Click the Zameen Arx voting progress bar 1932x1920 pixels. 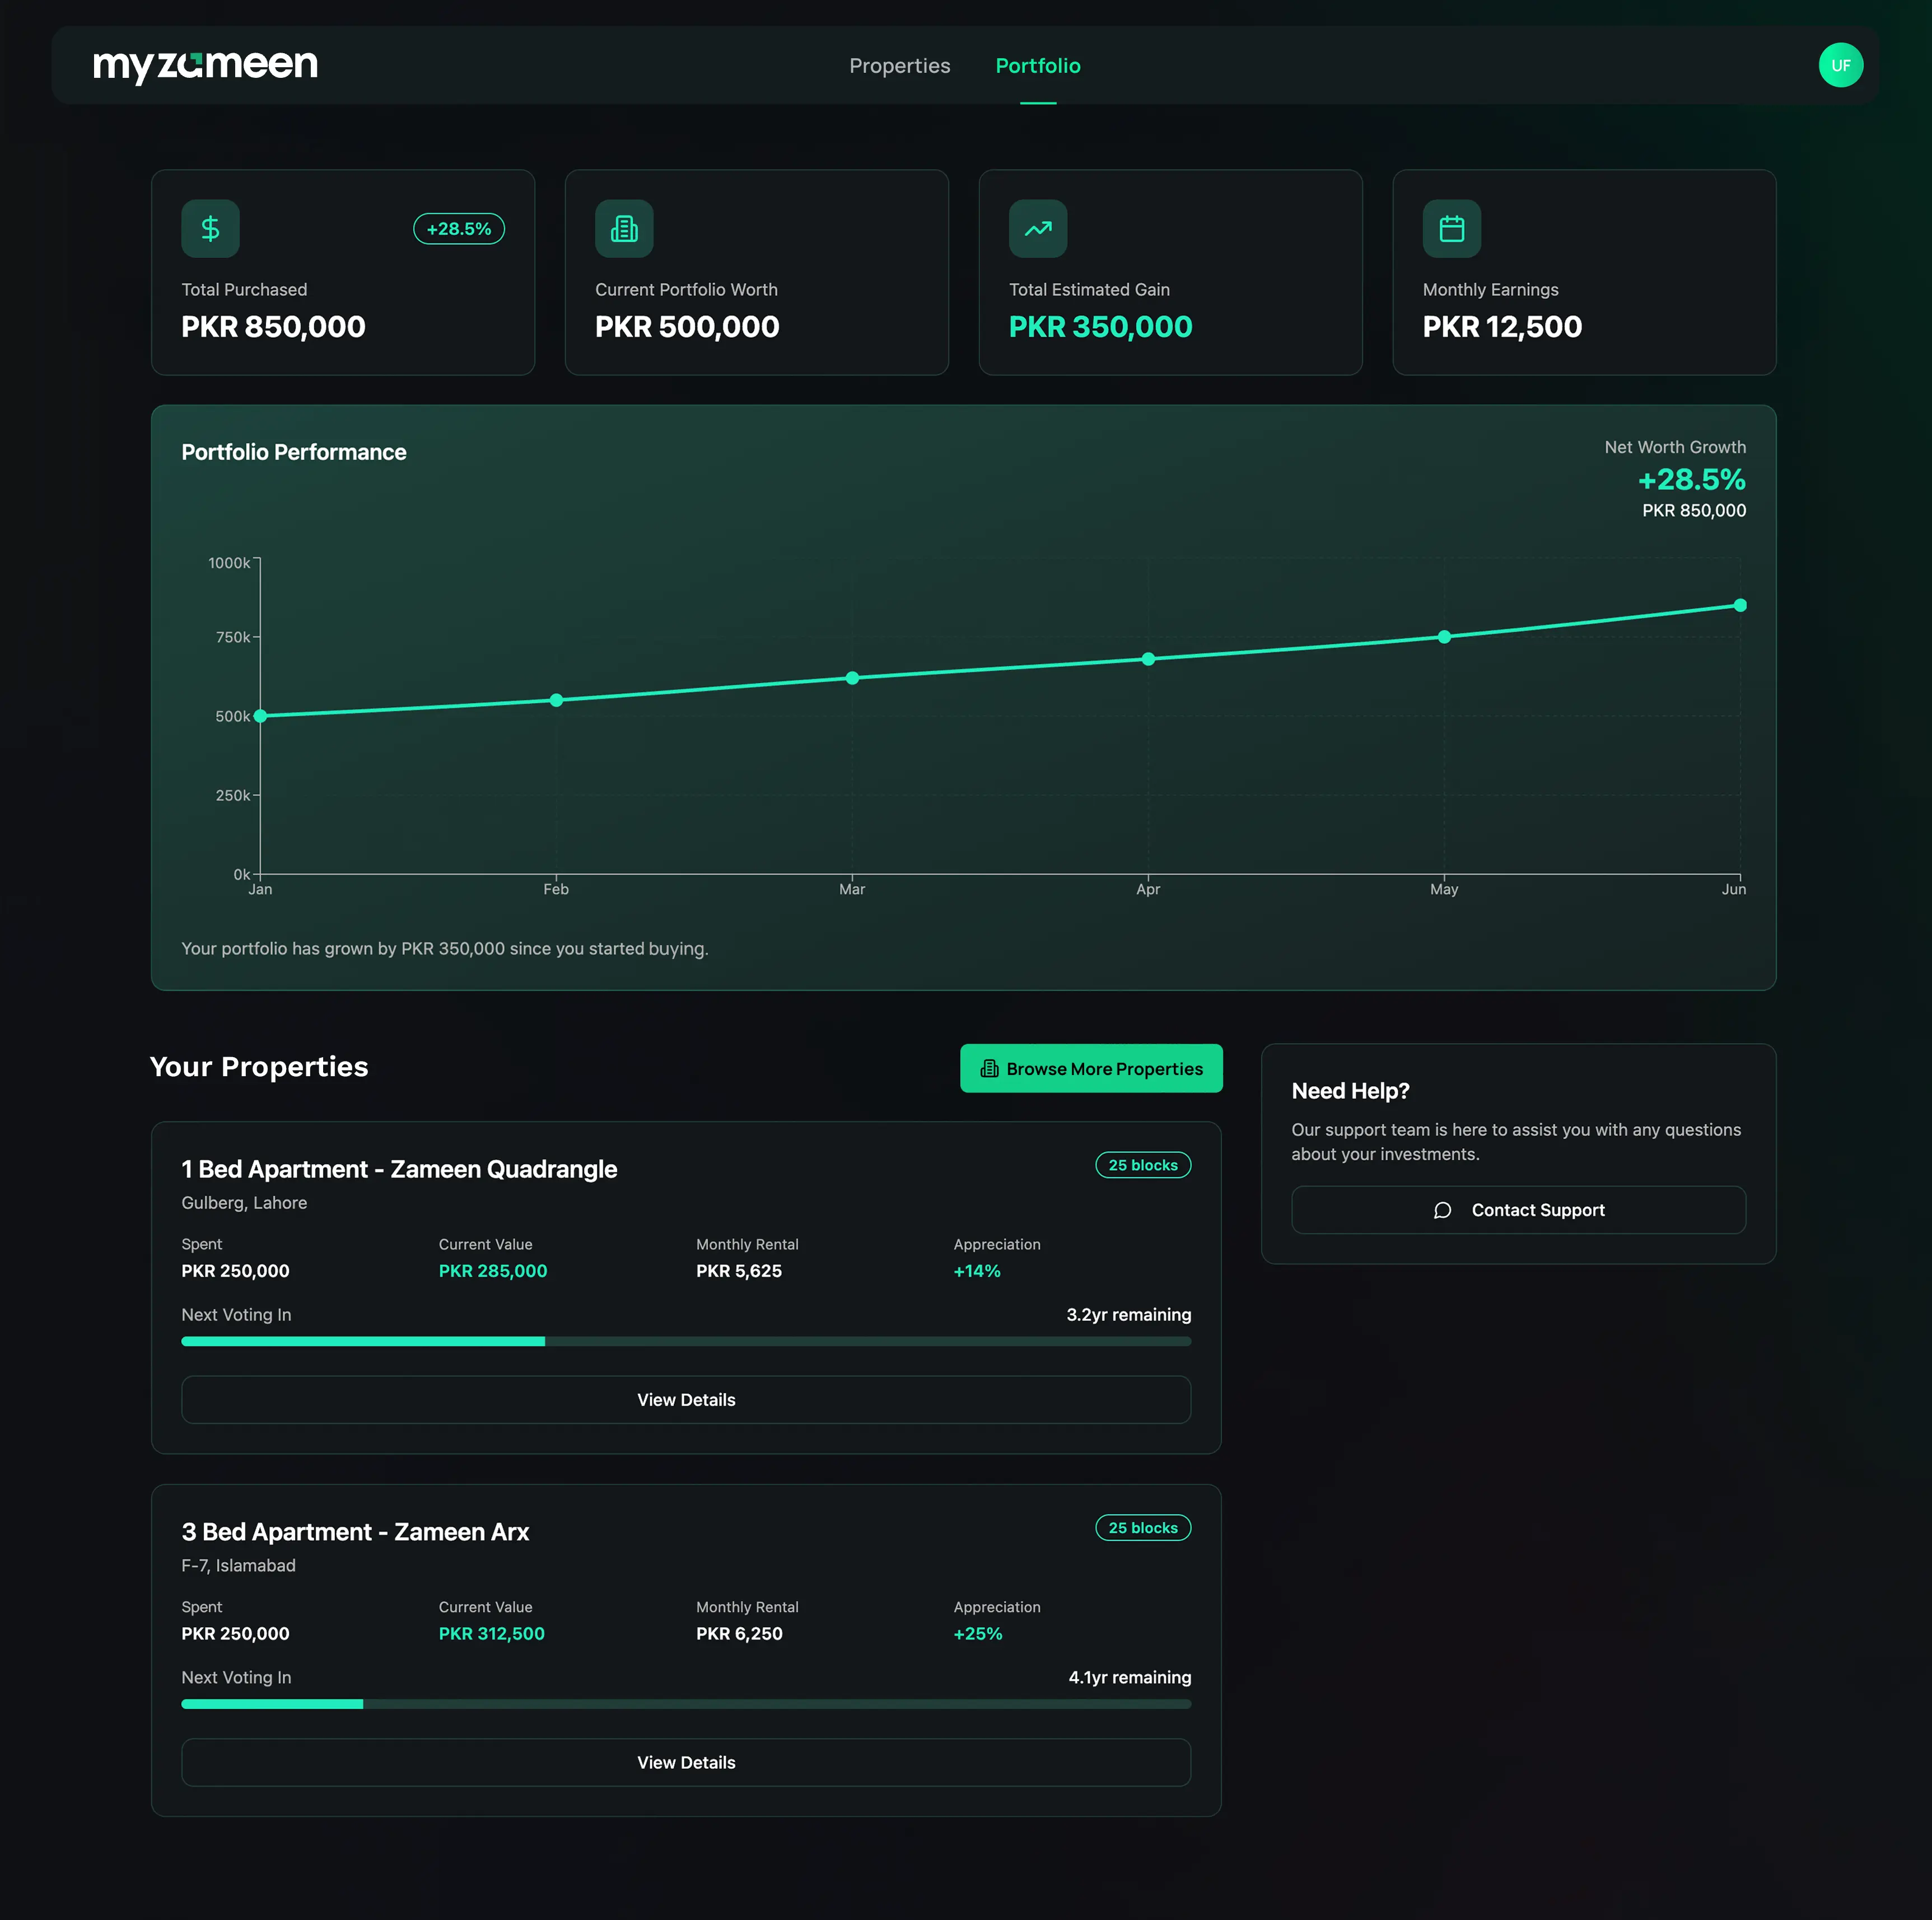point(685,1703)
